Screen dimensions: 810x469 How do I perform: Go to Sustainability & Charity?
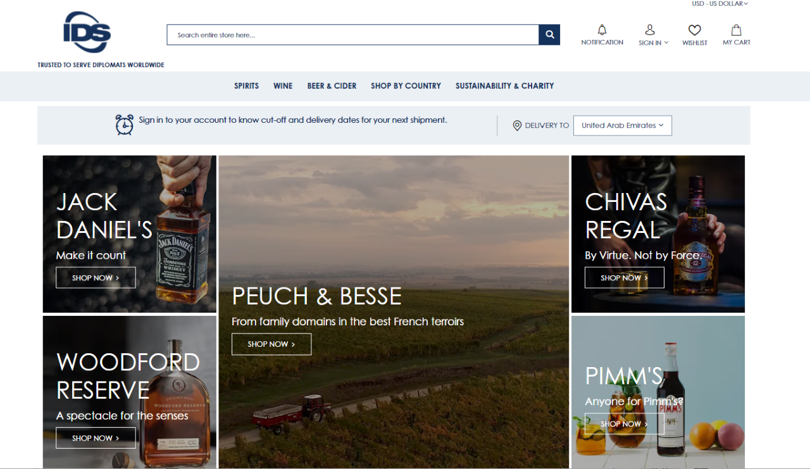(504, 86)
